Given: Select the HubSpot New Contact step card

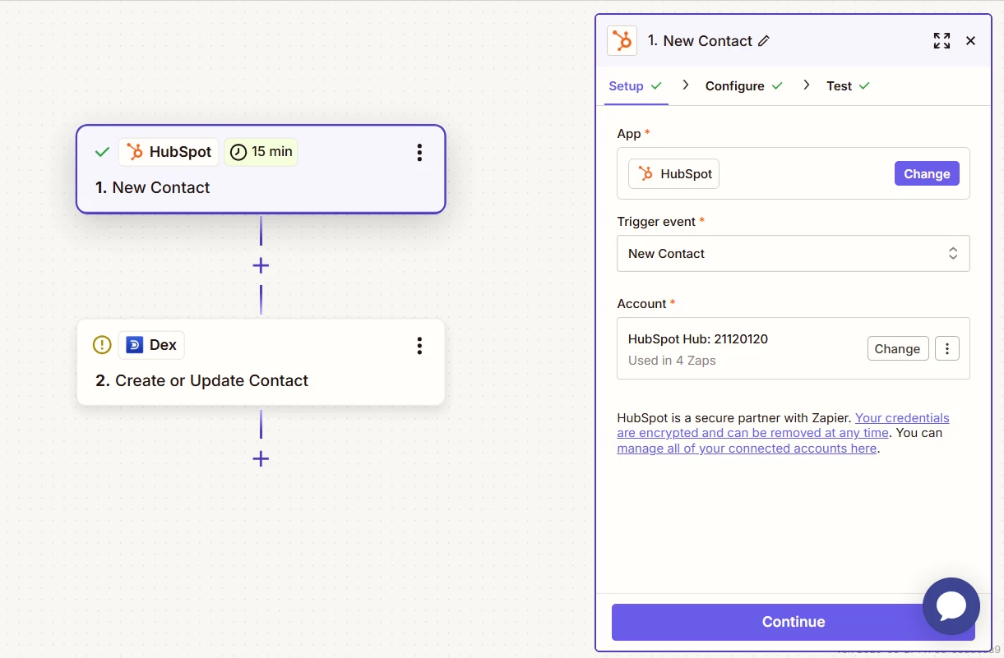Looking at the screenshot, I should click(261, 169).
